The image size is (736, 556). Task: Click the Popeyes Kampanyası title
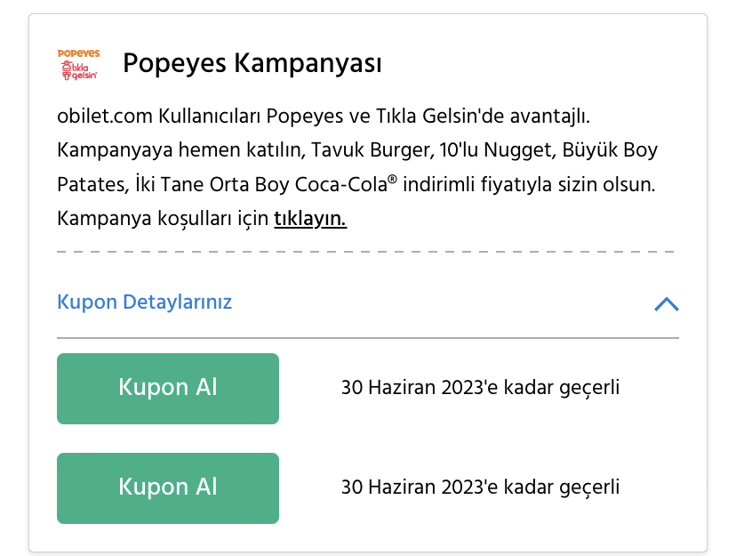[x=252, y=63]
